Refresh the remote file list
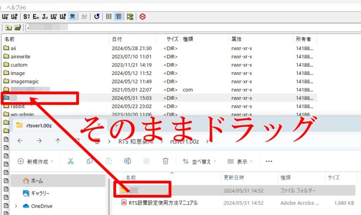Screen dimensions: 361x215 (x=97, y=16)
